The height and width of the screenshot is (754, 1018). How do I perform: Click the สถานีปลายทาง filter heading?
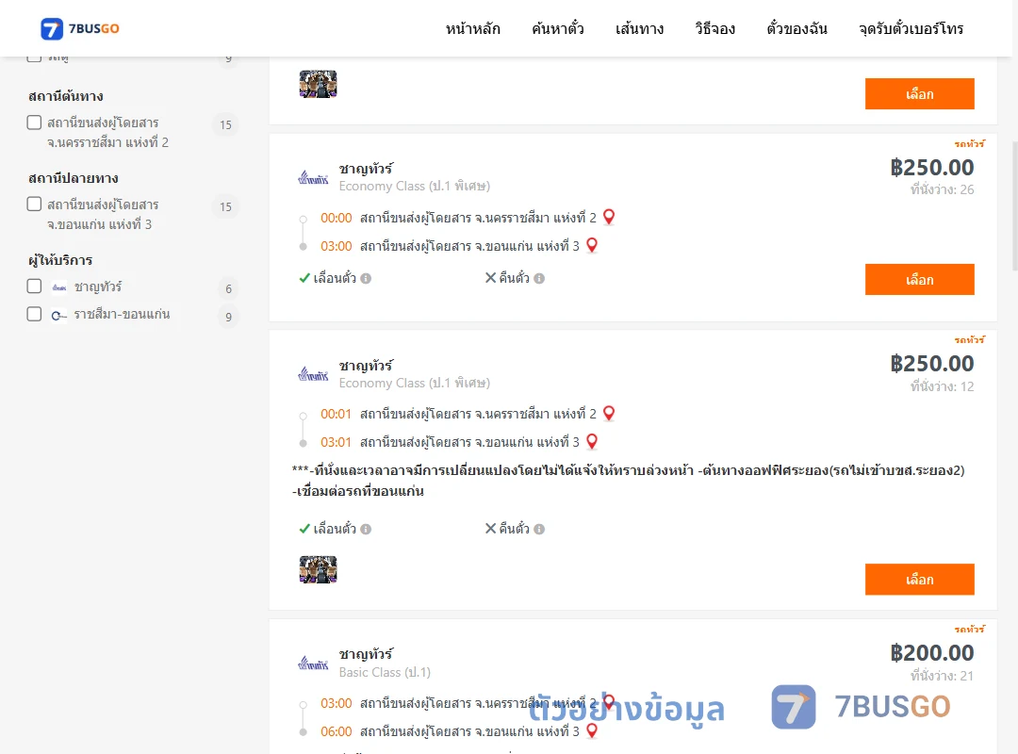(74, 178)
